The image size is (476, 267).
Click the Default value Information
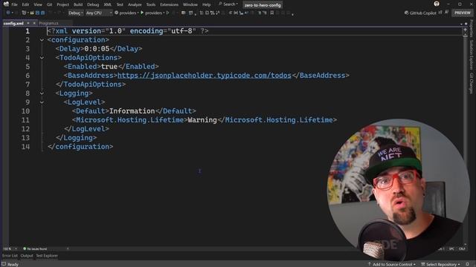coord(132,111)
